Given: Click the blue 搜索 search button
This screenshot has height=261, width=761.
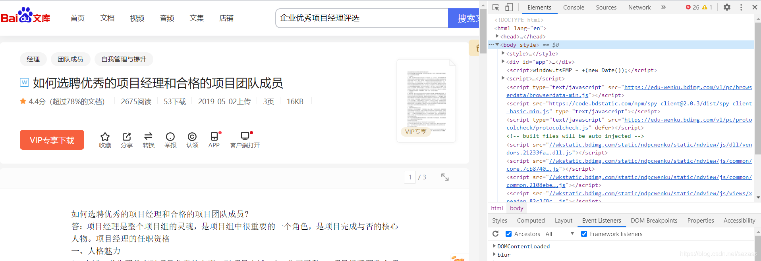Looking at the screenshot, I should click(464, 18).
